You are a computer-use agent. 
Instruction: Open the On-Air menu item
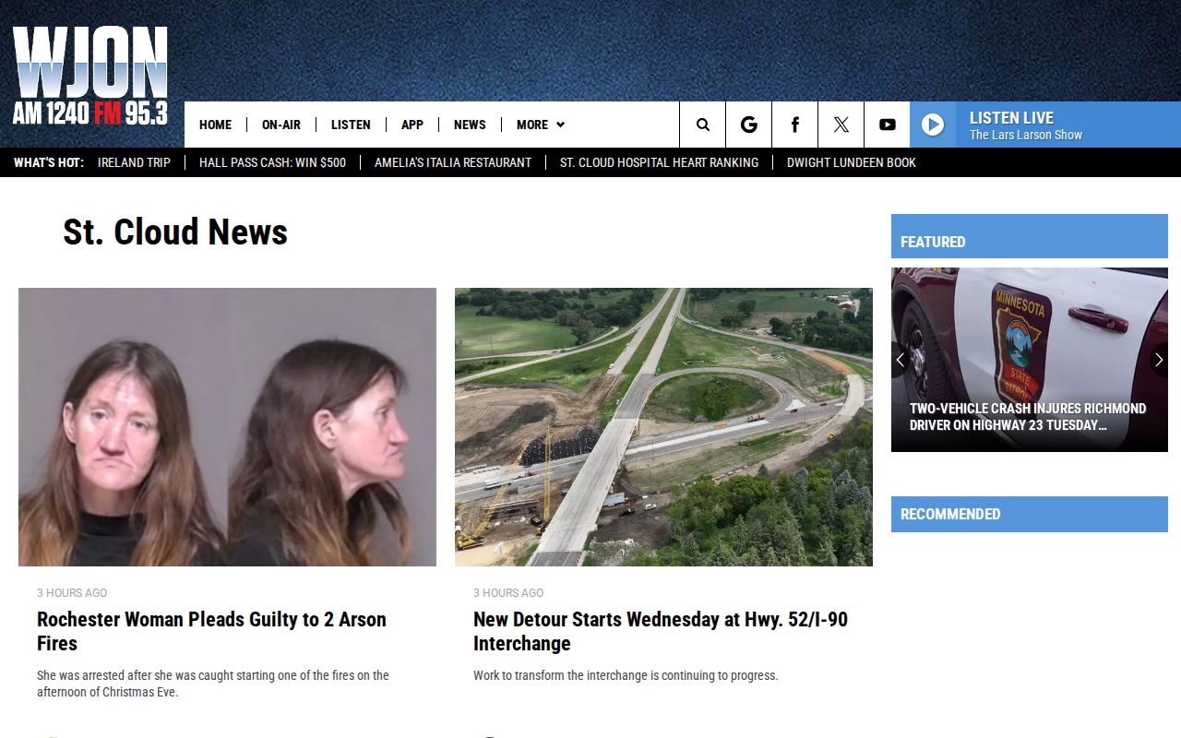(281, 125)
